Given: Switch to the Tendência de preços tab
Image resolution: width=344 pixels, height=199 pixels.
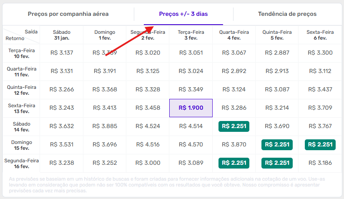Looking at the screenshot, I should click(287, 14).
